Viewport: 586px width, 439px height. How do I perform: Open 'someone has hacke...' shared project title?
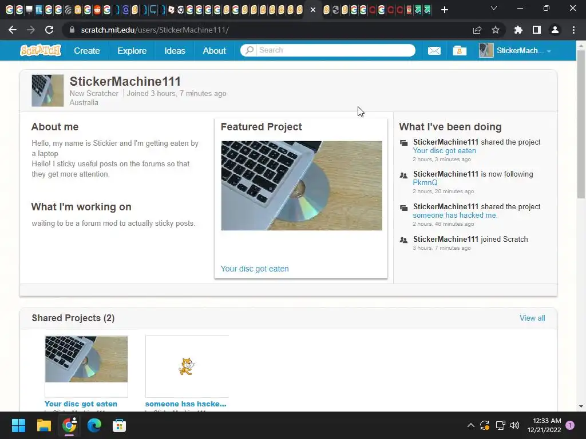[186, 404]
